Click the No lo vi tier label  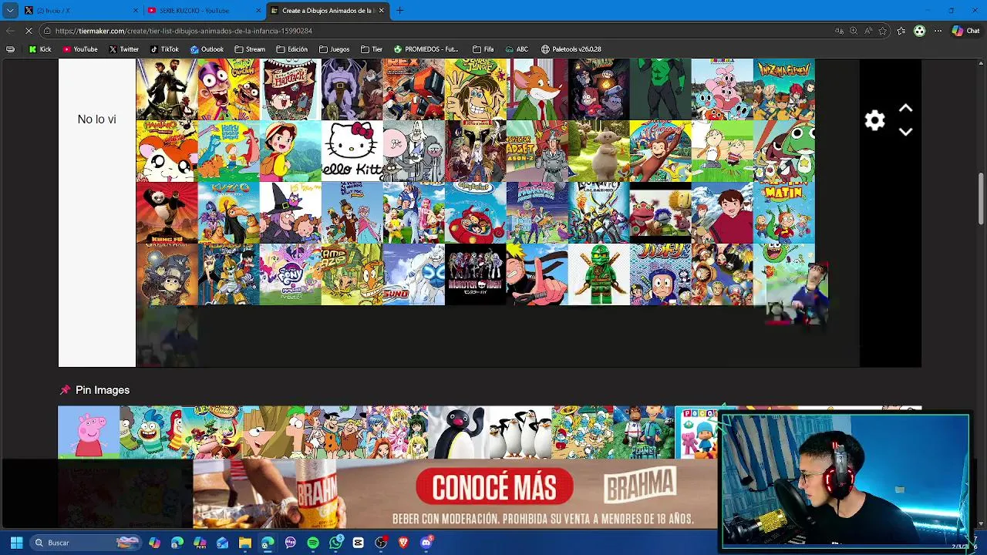[96, 119]
